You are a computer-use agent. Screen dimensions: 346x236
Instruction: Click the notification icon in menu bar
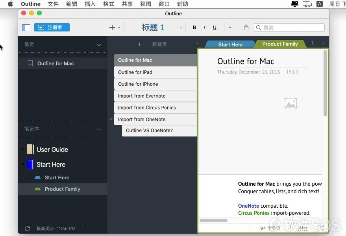coord(294,4)
